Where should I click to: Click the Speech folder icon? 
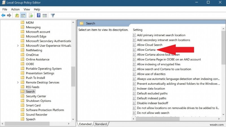22,119
